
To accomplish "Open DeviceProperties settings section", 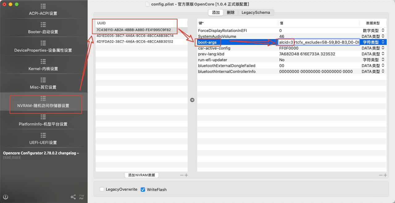I will pyautogui.click(x=43, y=46).
